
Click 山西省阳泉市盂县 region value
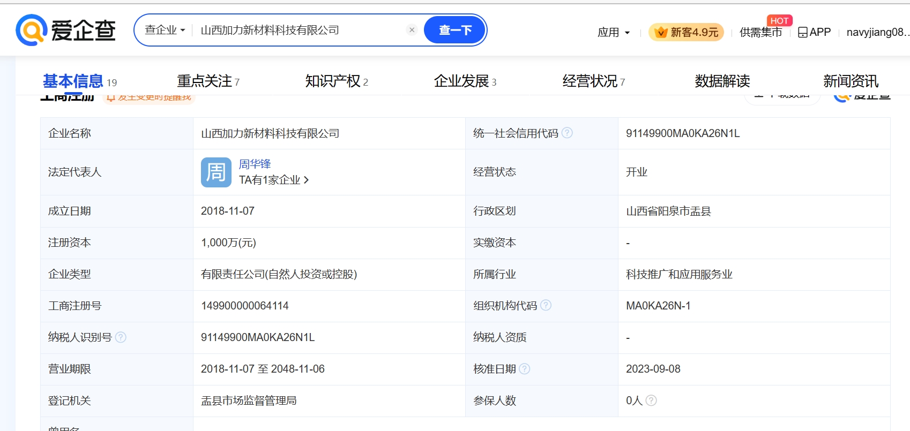pos(668,211)
